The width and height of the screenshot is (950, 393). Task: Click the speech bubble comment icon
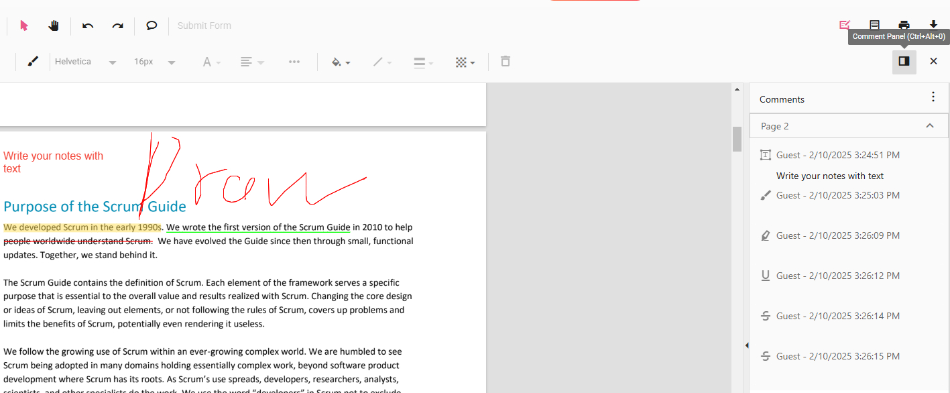click(x=152, y=25)
